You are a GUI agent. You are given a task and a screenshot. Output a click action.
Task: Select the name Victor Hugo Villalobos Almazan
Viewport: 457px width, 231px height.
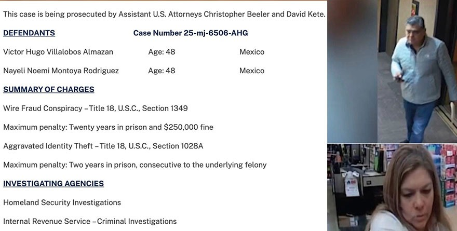58,52
